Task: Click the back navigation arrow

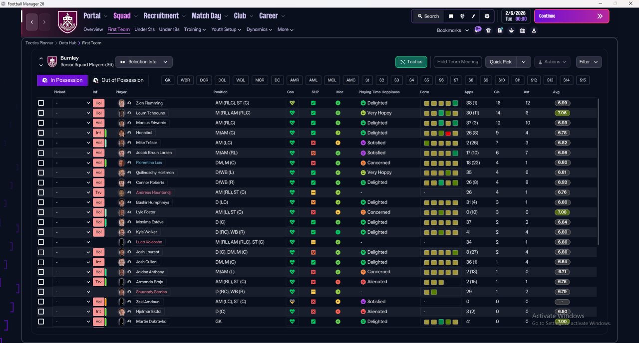Action: 32,22
